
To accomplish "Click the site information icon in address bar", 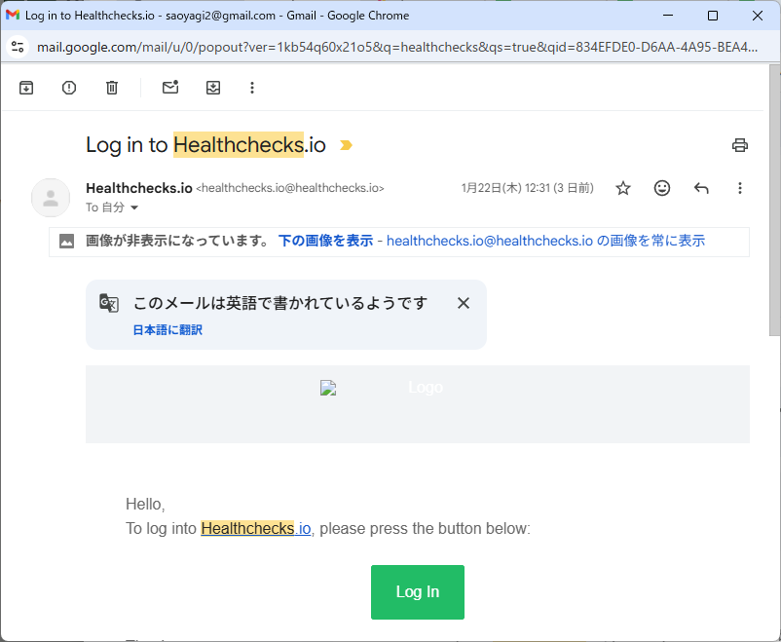I will pyautogui.click(x=18, y=47).
